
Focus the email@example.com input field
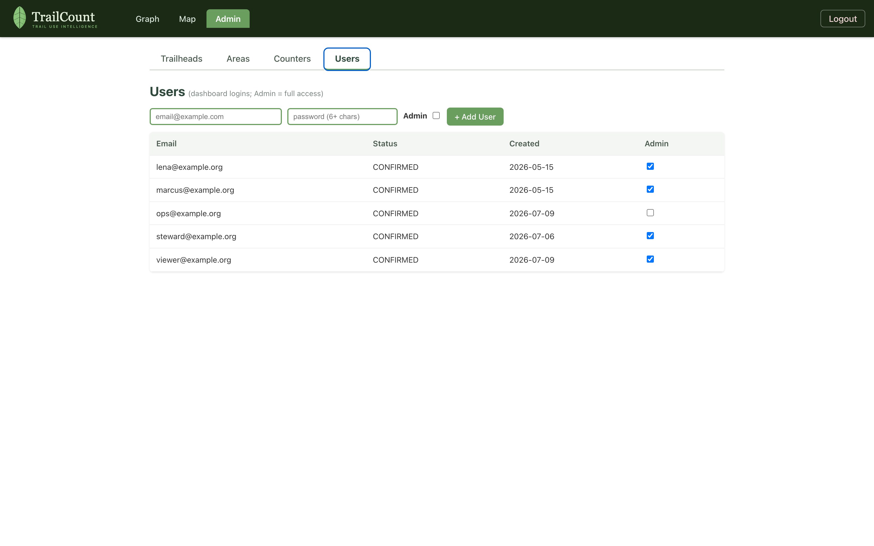215,117
